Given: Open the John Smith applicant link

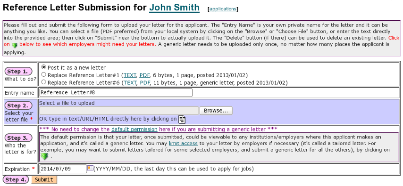Looking at the screenshot, I should 174,8.
